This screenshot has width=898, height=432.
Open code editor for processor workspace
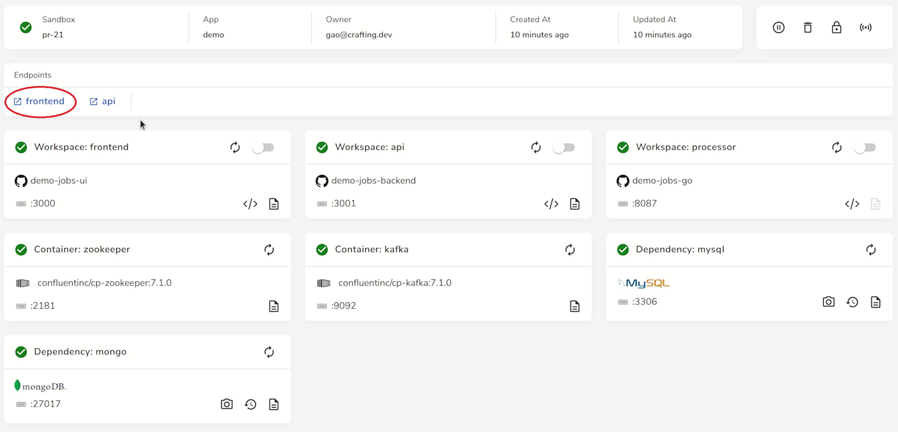[852, 203]
